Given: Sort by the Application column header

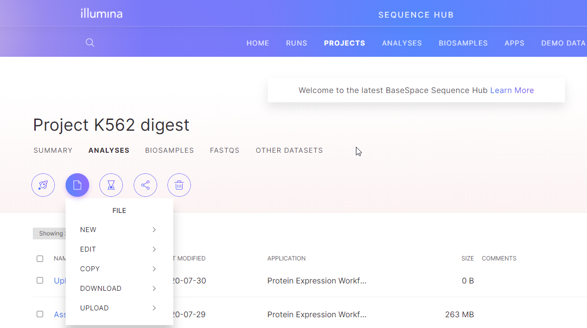Looking at the screenshot, I should point(286,258).
